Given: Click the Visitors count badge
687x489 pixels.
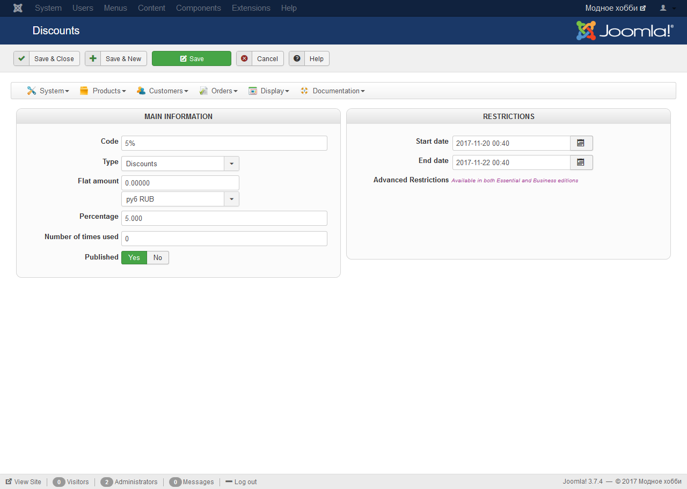Looking at the screenshot, I should pos(59,482).
